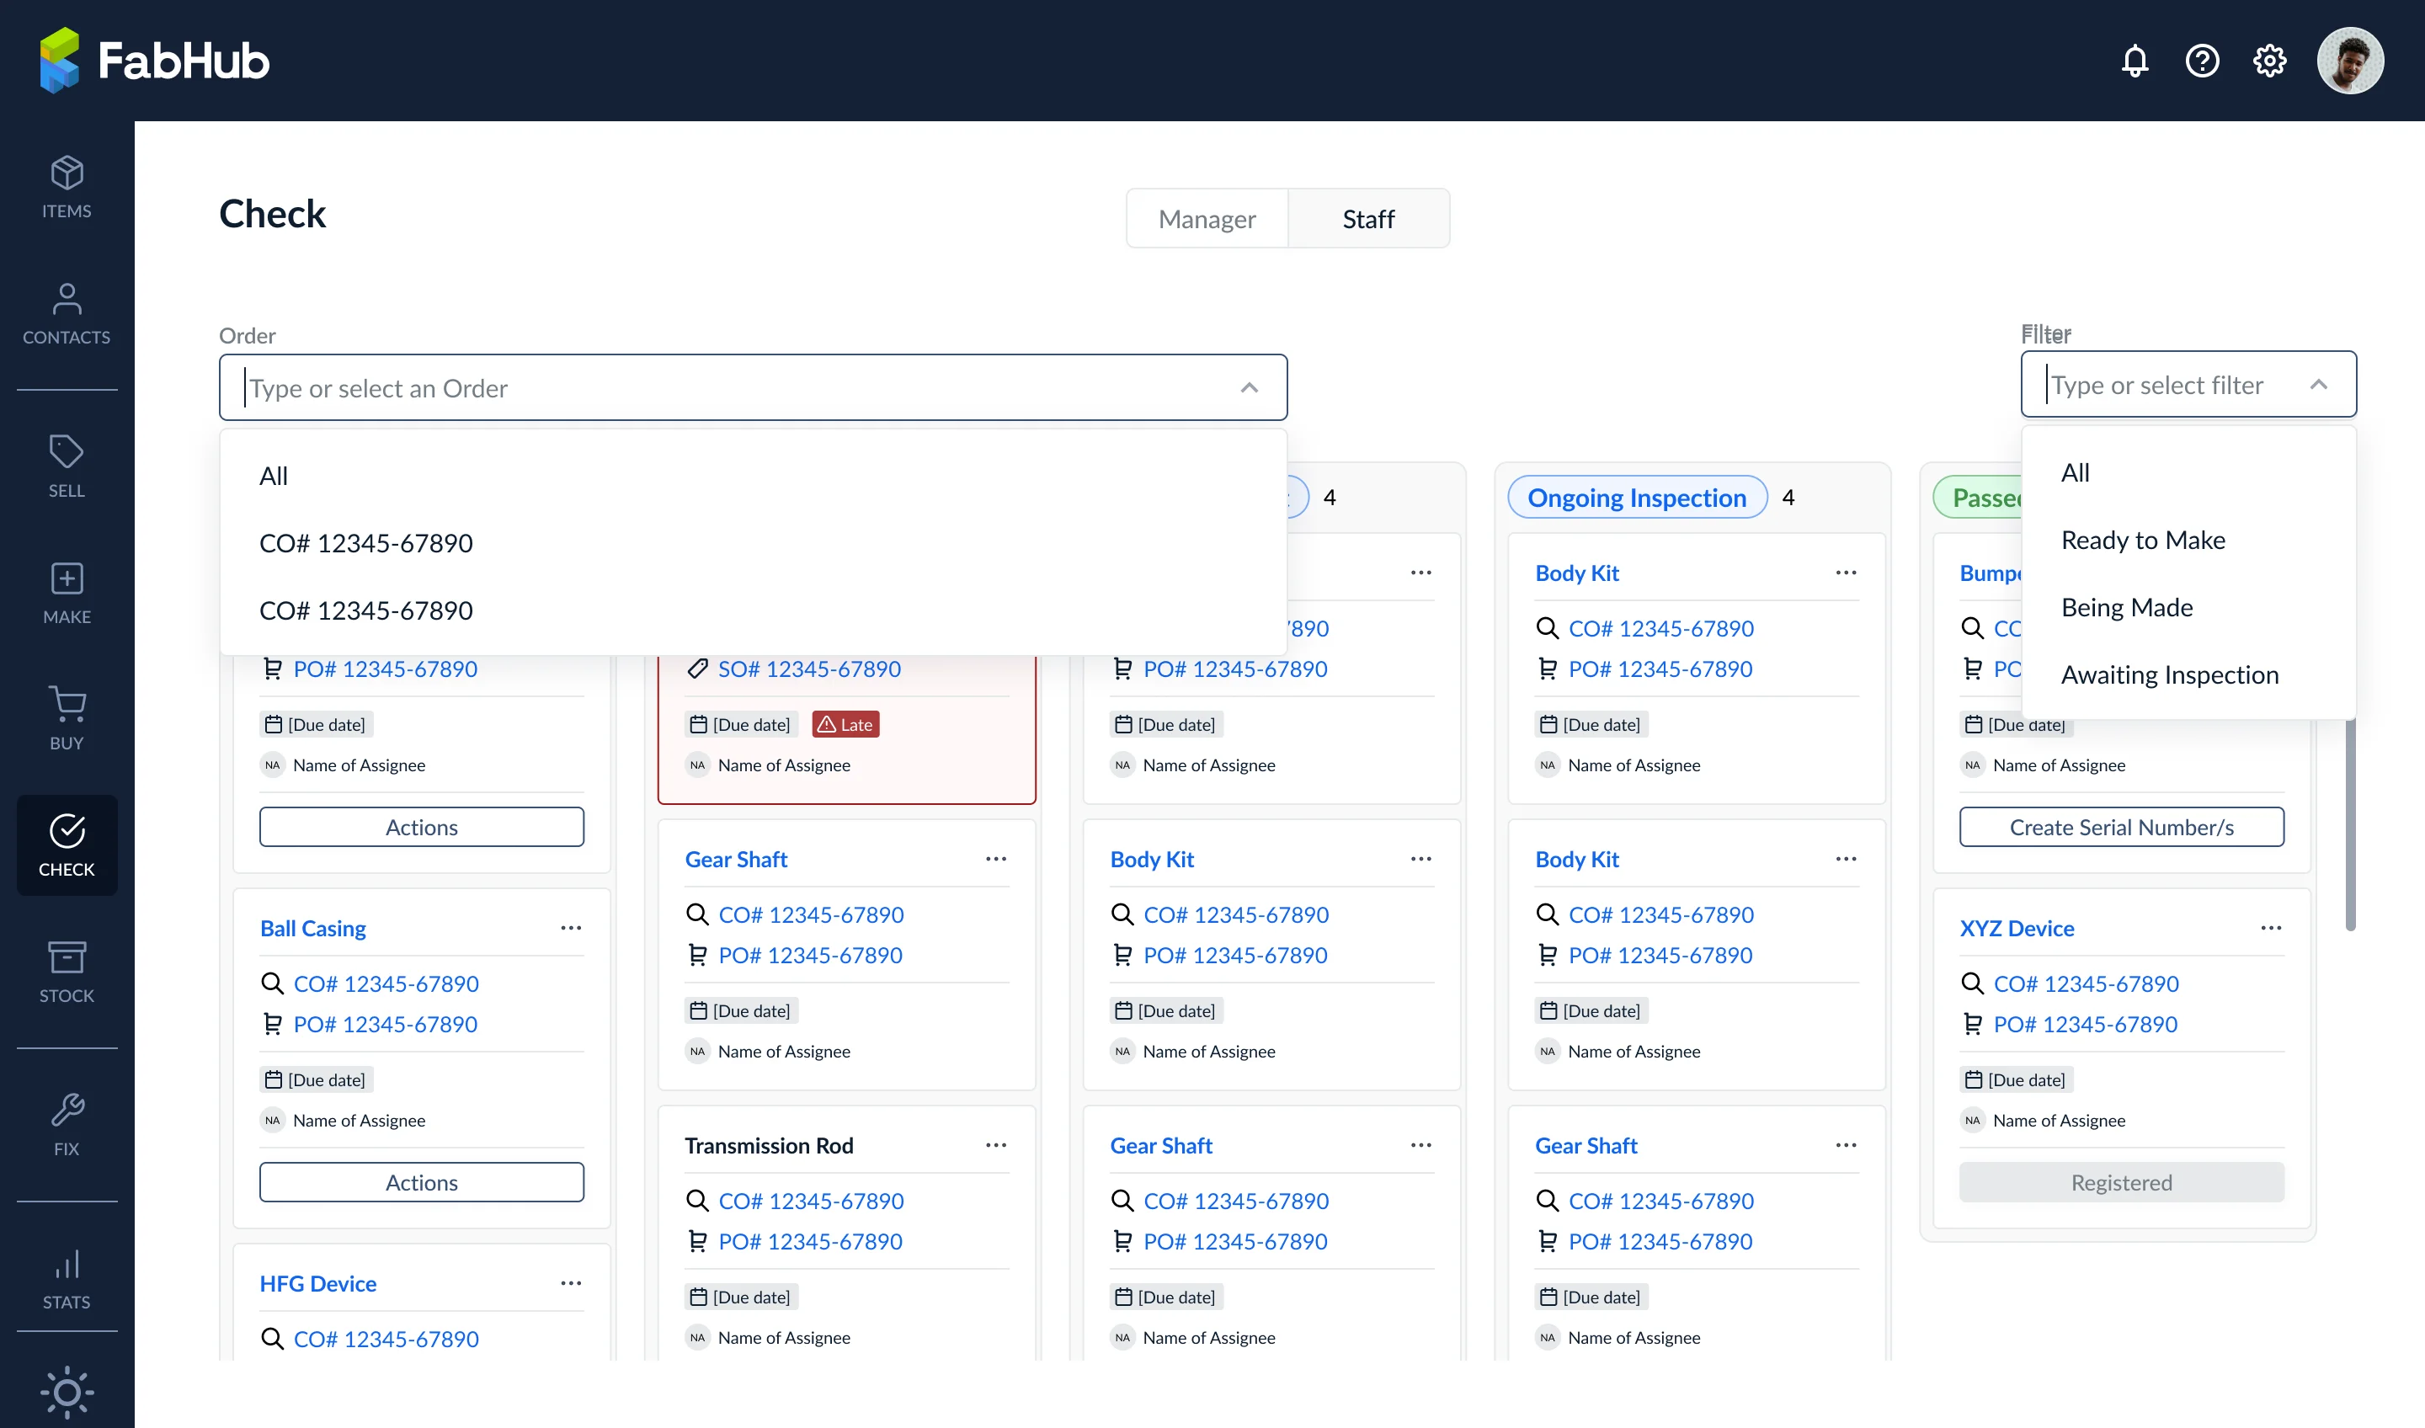Collapse the Filter dropdown chevron
Image resolution: width=2425 pixels, height=1428 pixels.
tap(2318, 385)
